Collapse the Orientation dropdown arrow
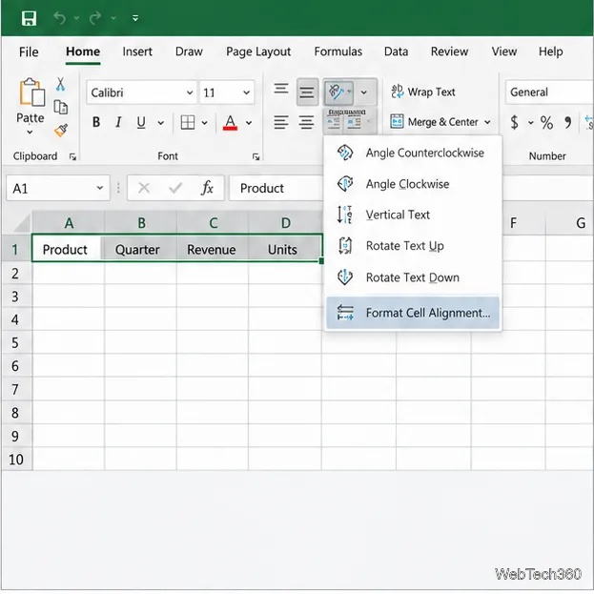Image resolution: width=594 pixels, height=594 pixels. (x=363, y=92)
